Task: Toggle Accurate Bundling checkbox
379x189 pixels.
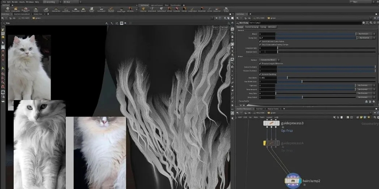Action: tap(260, 74)
